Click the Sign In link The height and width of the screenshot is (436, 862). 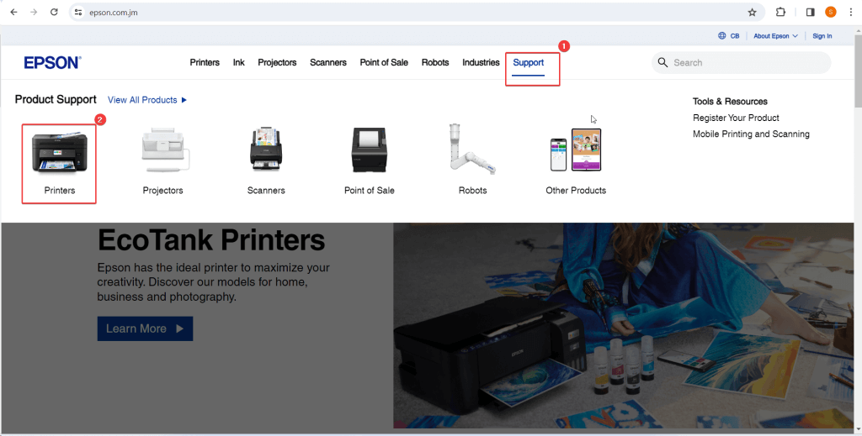pos(822,35)
